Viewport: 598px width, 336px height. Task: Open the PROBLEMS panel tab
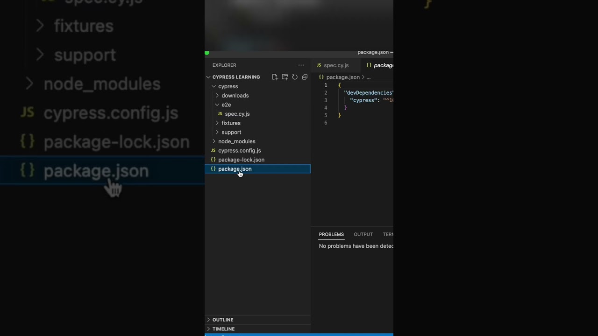(x=331, y=234)
